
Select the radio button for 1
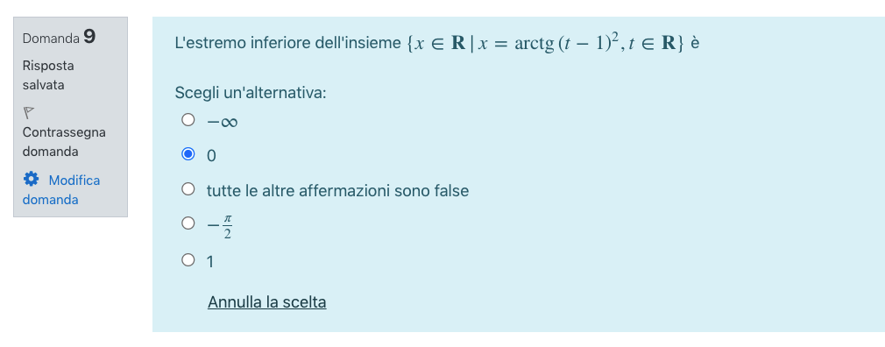click(188, 260)
